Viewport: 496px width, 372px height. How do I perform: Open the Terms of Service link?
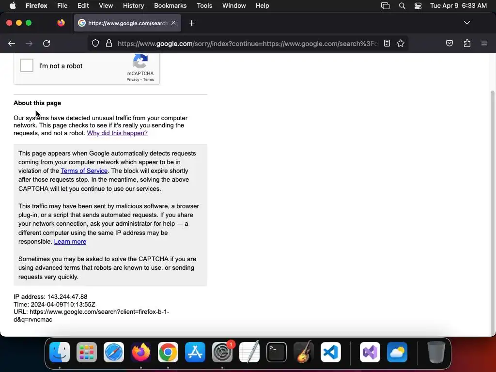tap(84, 171)
